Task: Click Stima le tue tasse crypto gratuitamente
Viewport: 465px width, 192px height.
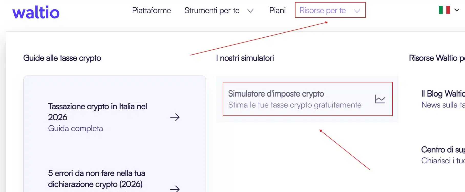Action: click(x=295, y=105)
